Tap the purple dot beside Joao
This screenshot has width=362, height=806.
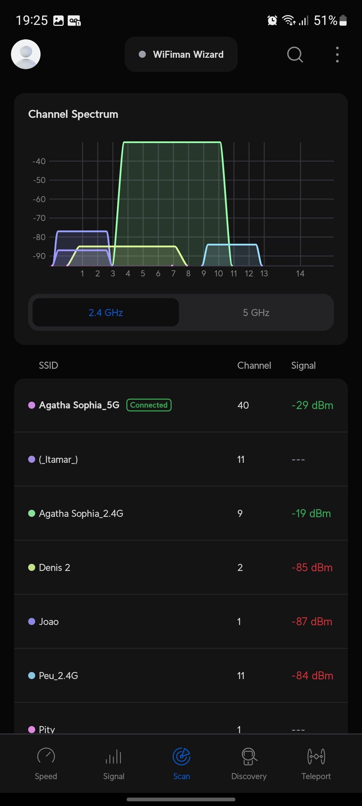click(32, 622)
